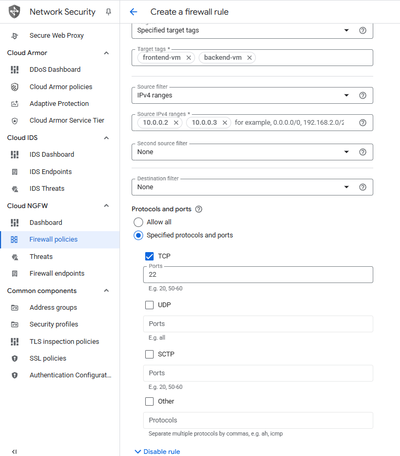The image size is (400, 456).
Task: Collapse the Cloud Armor section
Action: [106, 53]
